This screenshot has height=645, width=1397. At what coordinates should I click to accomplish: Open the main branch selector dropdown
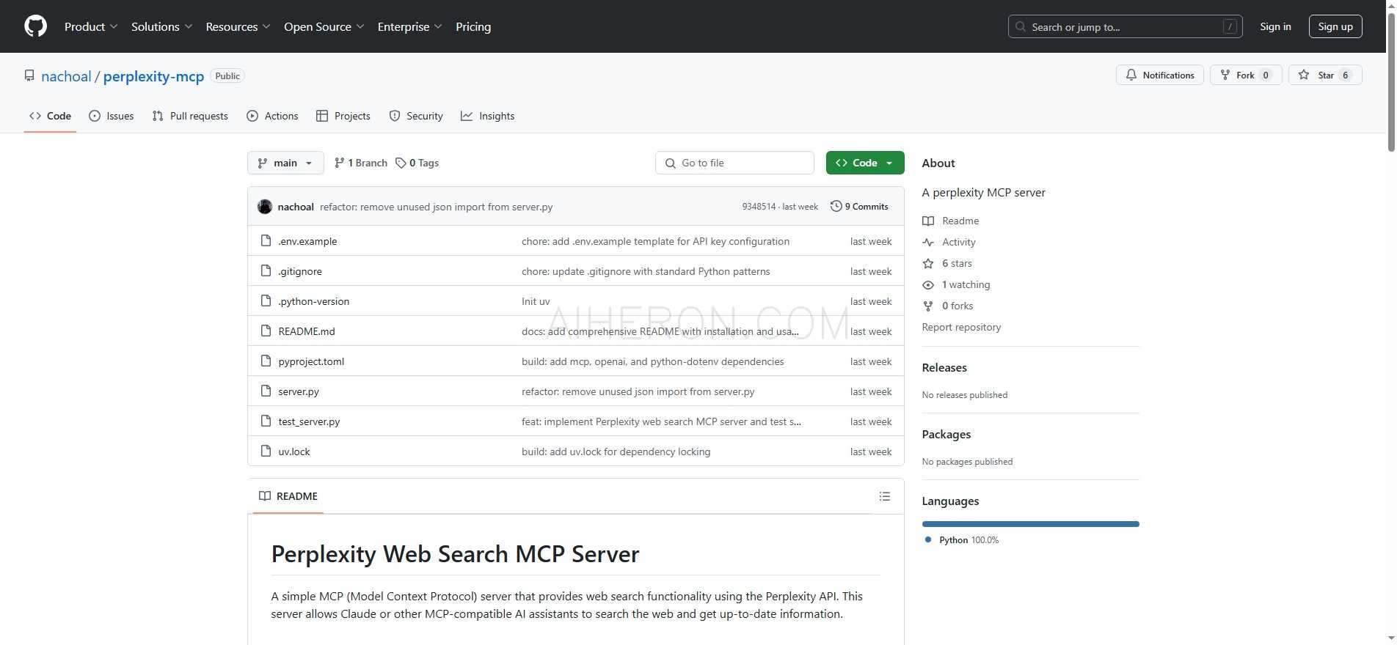pos(285,163)
